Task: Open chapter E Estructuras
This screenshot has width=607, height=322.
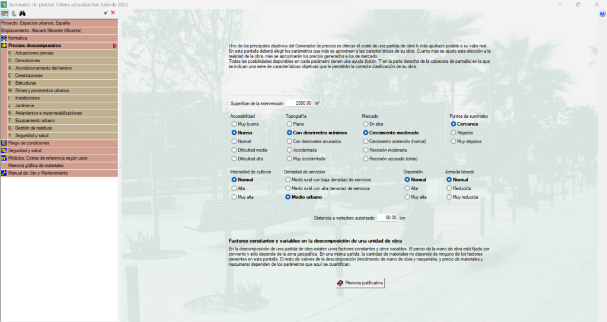Action: 63,83
